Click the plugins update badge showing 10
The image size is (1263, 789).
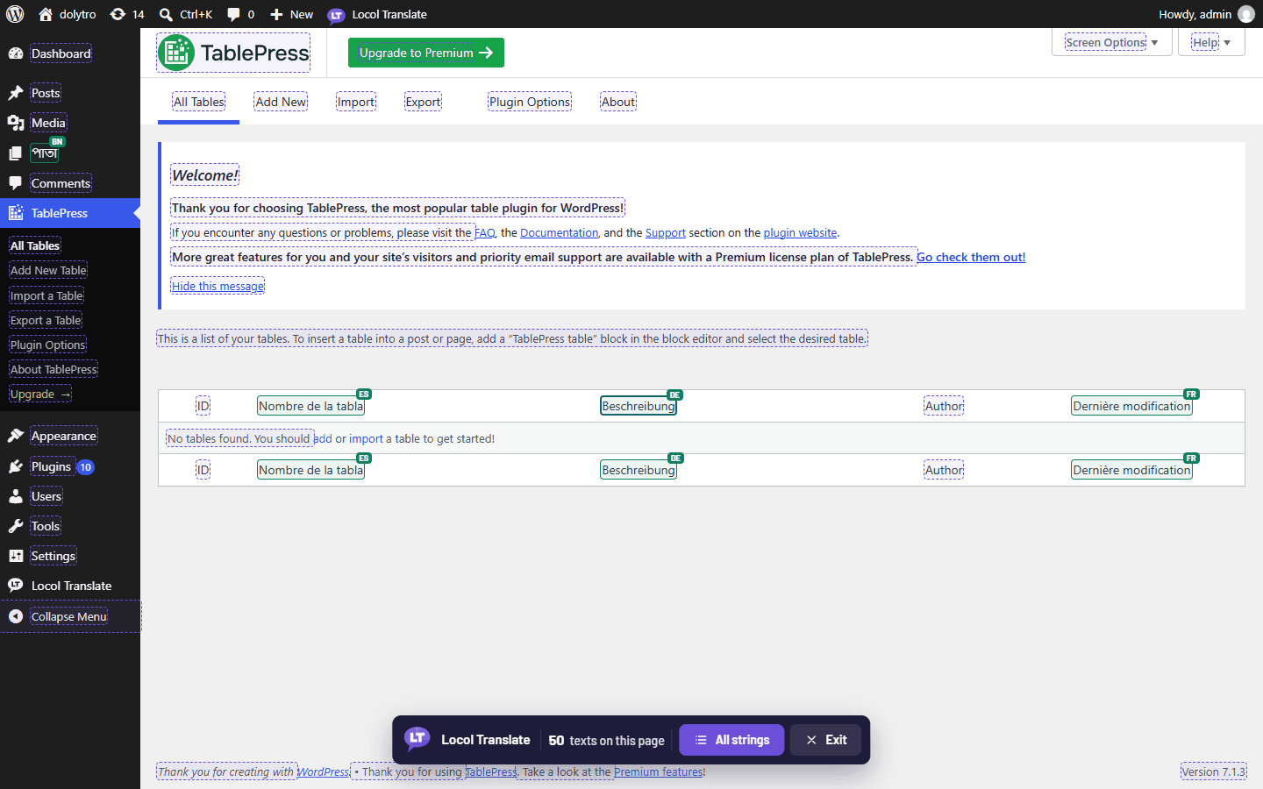point(85,467)
